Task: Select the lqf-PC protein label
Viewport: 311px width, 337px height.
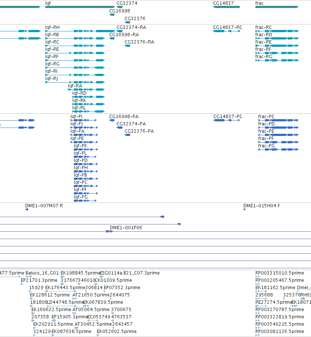Action: click(80, 182)
